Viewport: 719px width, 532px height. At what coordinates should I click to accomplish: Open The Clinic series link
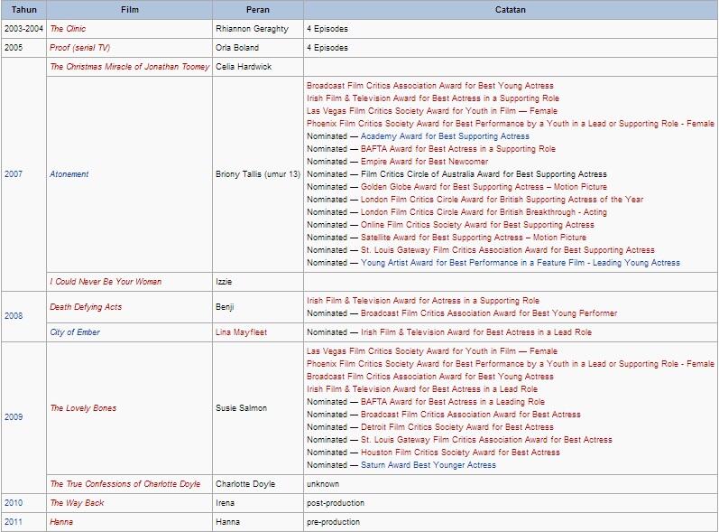coord(68,29)
